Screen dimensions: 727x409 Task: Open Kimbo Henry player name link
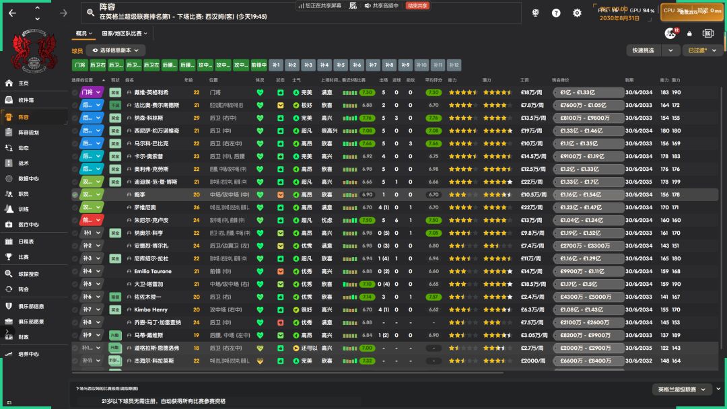click(151, 310)
